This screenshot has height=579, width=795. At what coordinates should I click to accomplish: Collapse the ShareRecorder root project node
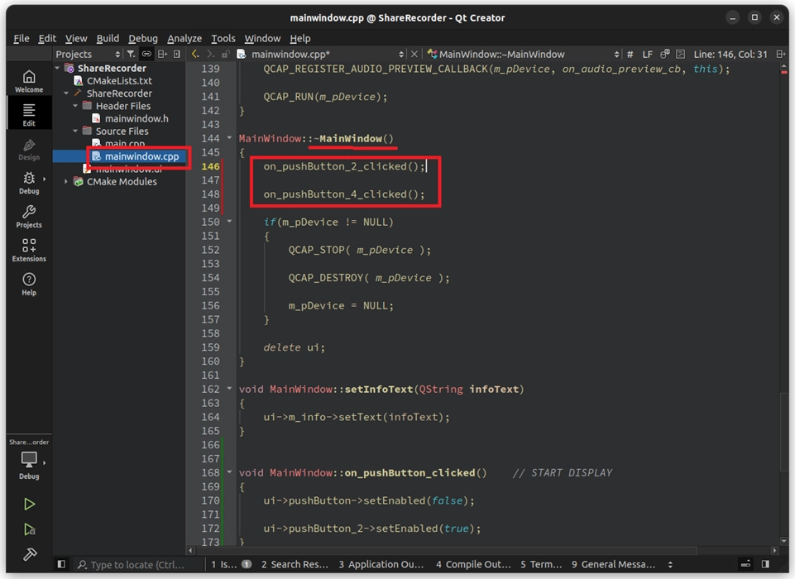57,68
